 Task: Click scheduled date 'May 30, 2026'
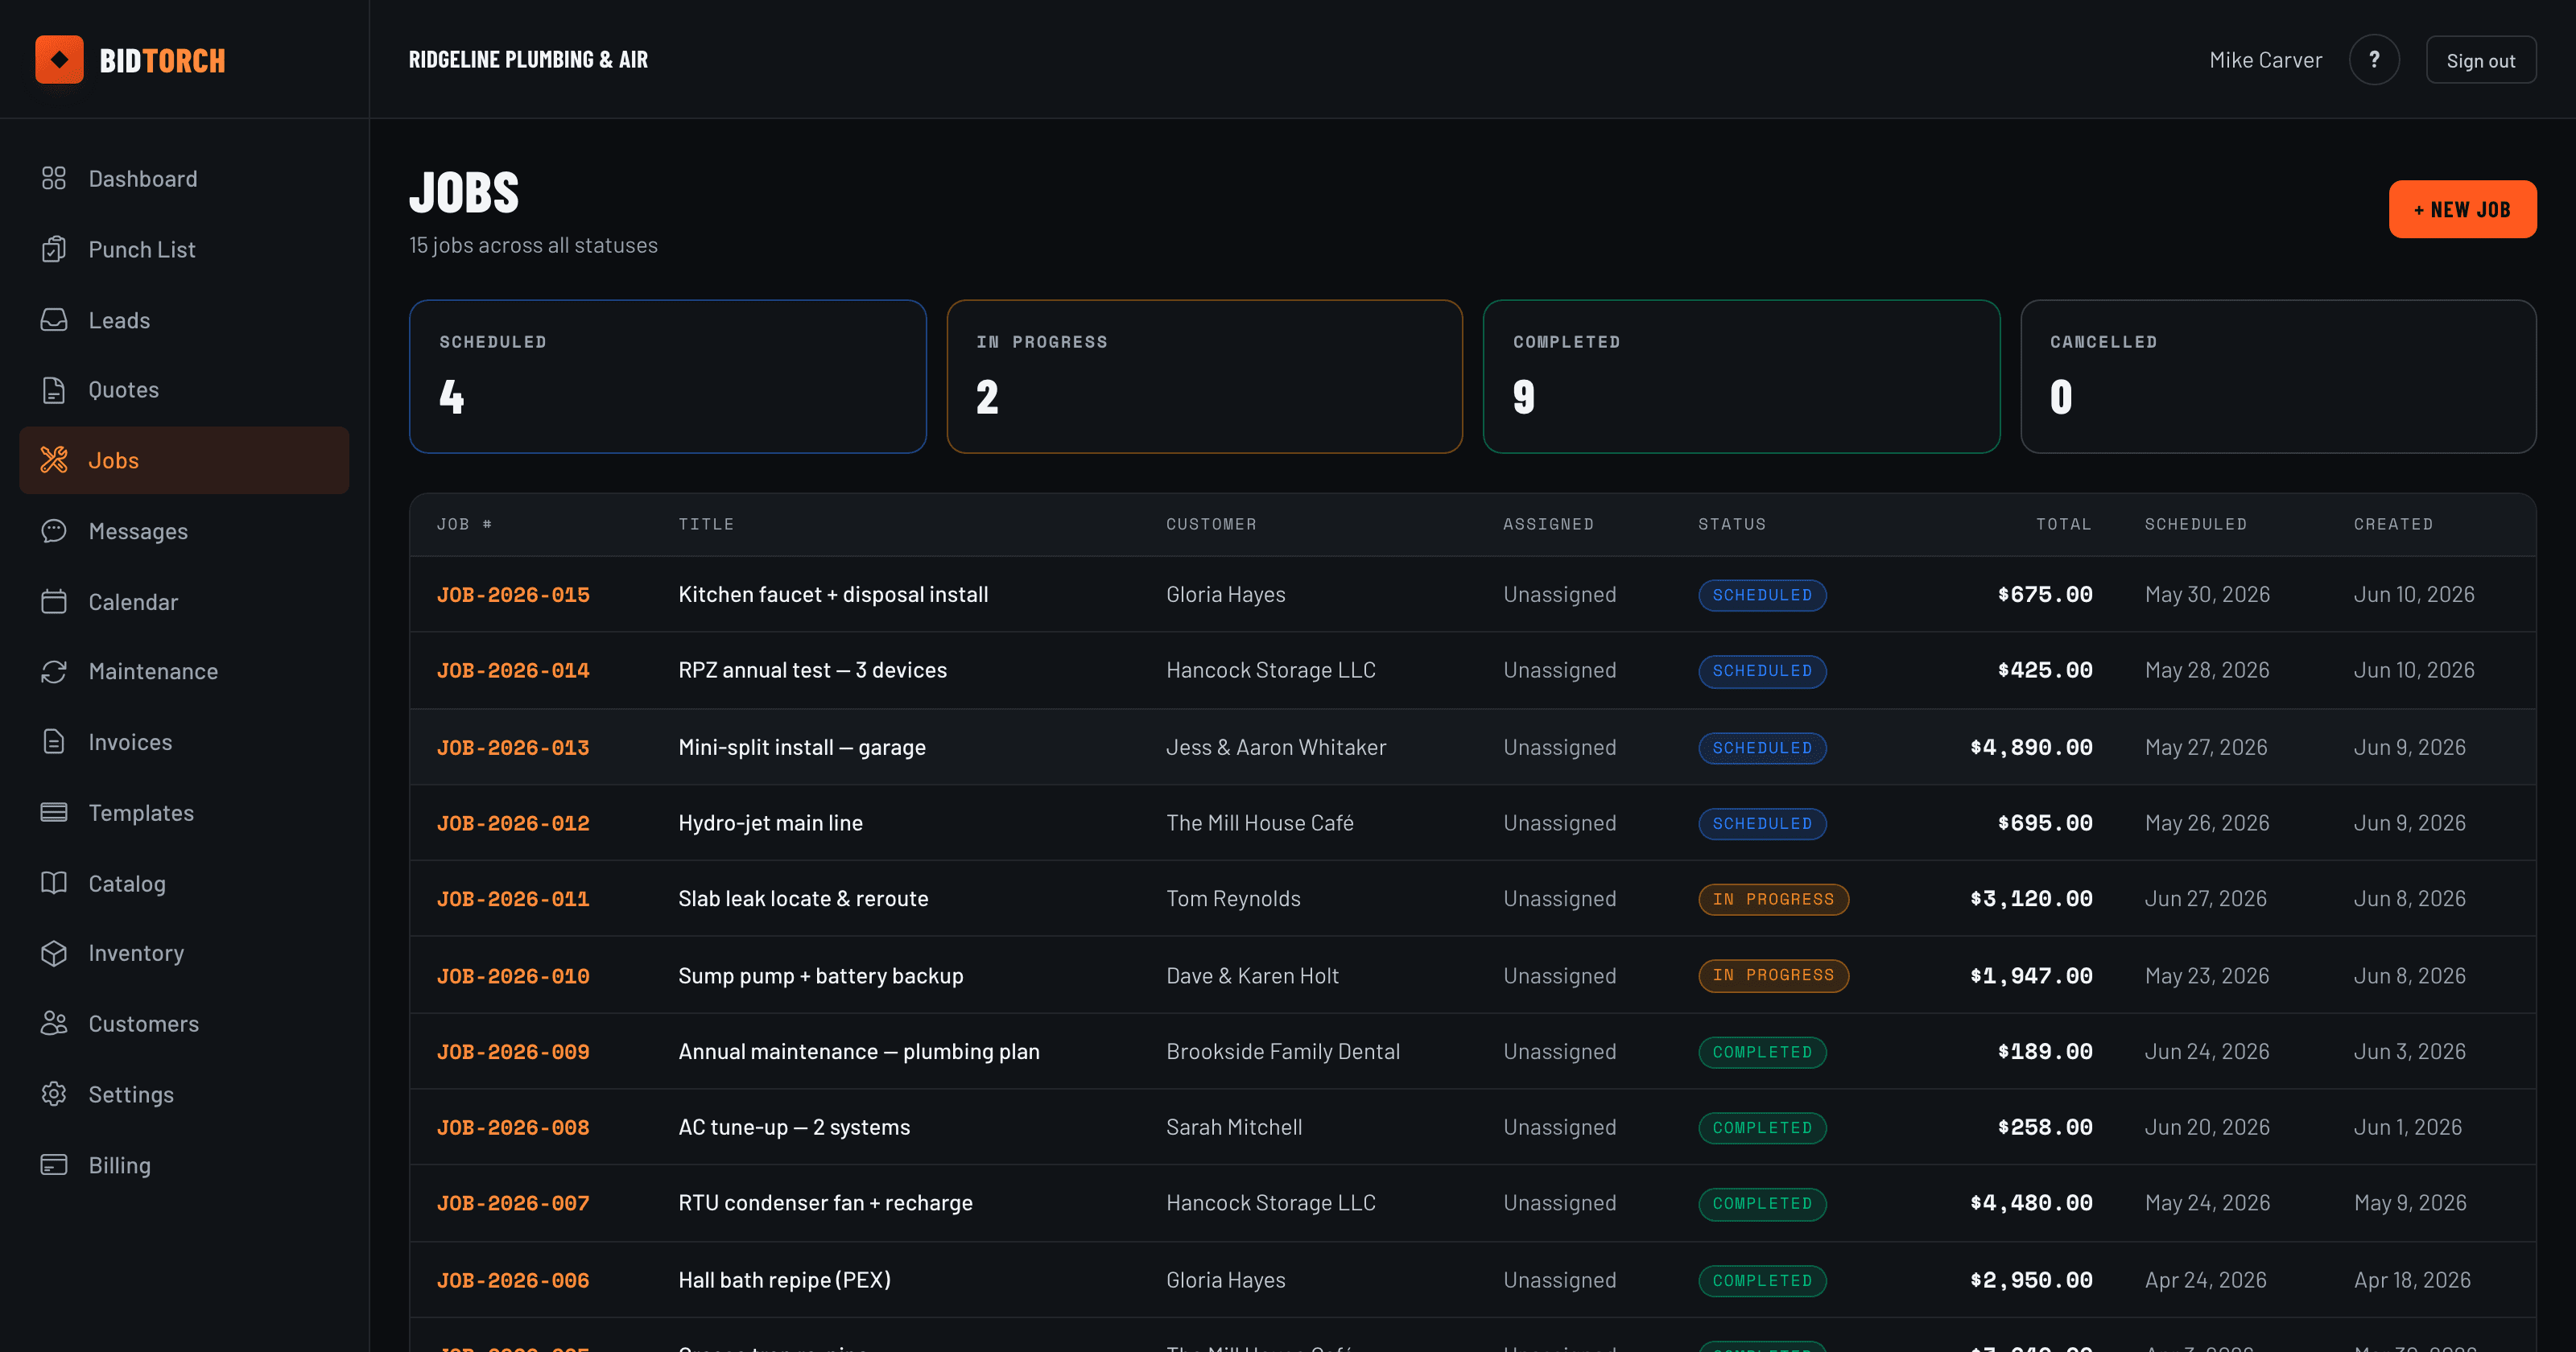tap(2207, 594)
